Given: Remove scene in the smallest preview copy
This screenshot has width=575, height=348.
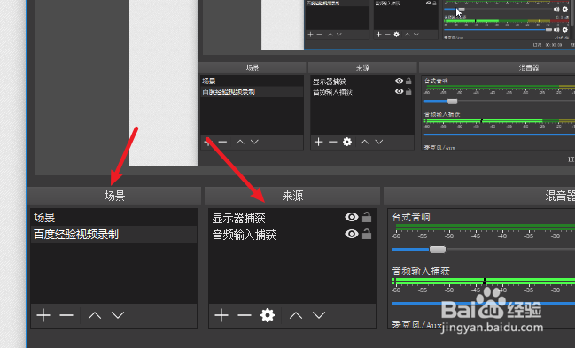Looking at the screenshot, I should pyautogui.click(x=320, y=35).
